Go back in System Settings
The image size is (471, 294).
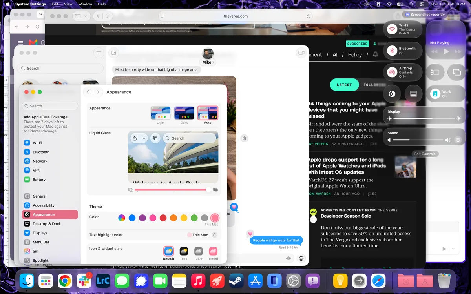[88, 92]
